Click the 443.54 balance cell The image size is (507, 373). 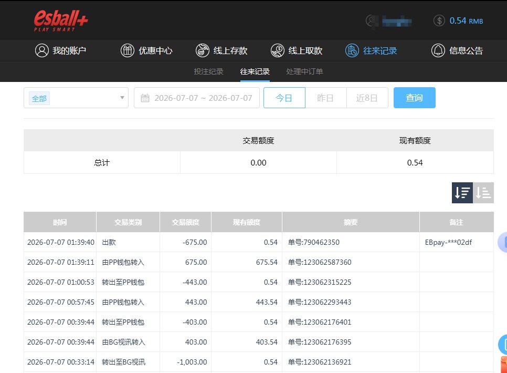pyautogui.click(x=267, y=302)
